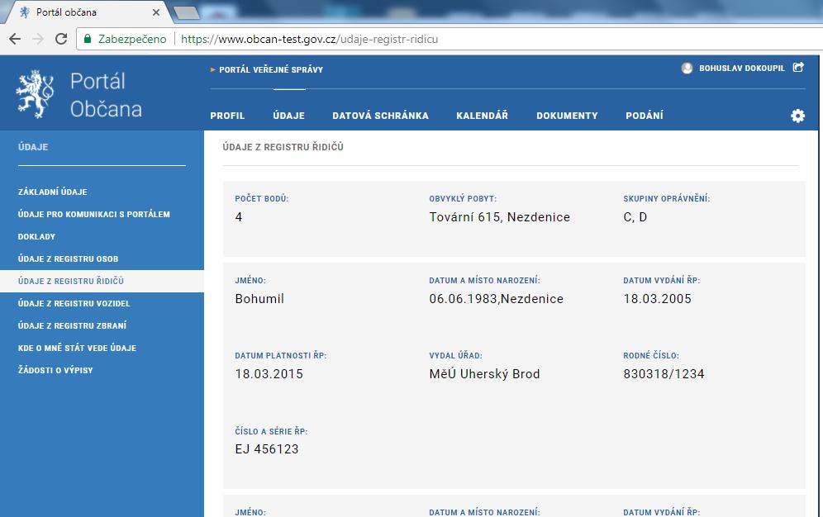Switch to the Profil tab
This screenshot has height=517, width=823.
[227, 116]
